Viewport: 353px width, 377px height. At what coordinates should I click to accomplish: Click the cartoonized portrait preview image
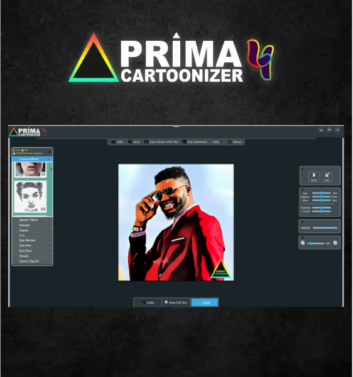tap(176, 222)
